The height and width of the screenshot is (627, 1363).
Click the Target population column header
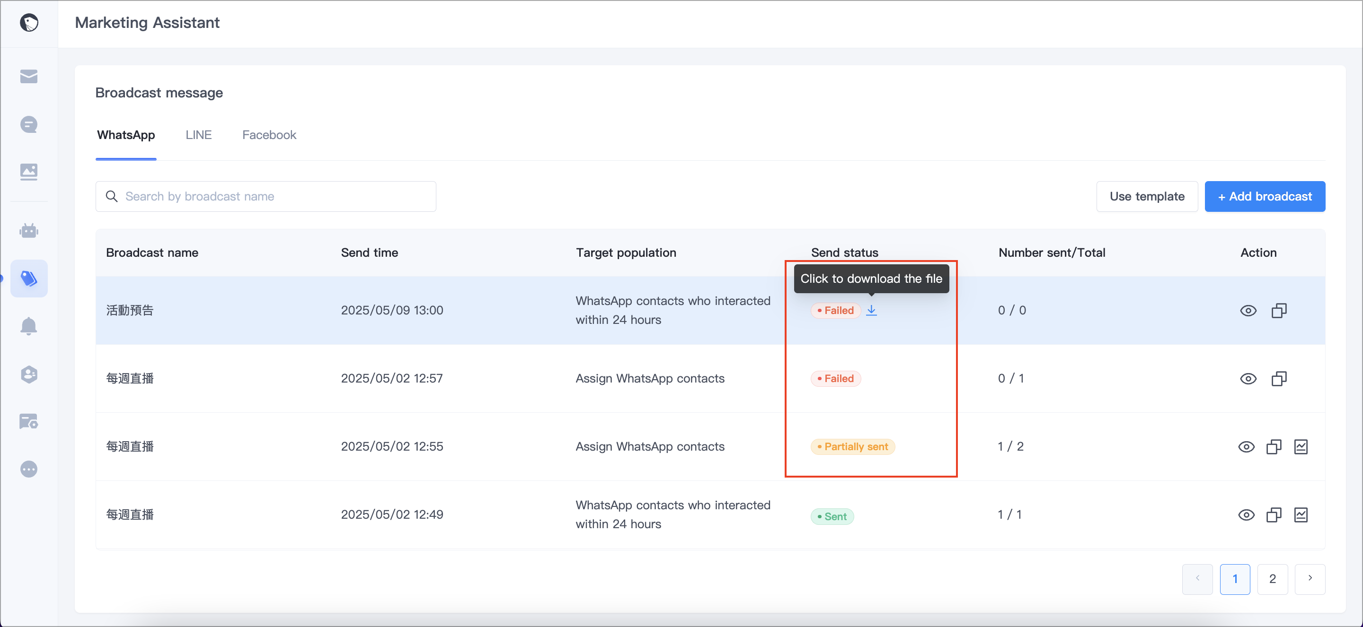click(x=626, y=253)
